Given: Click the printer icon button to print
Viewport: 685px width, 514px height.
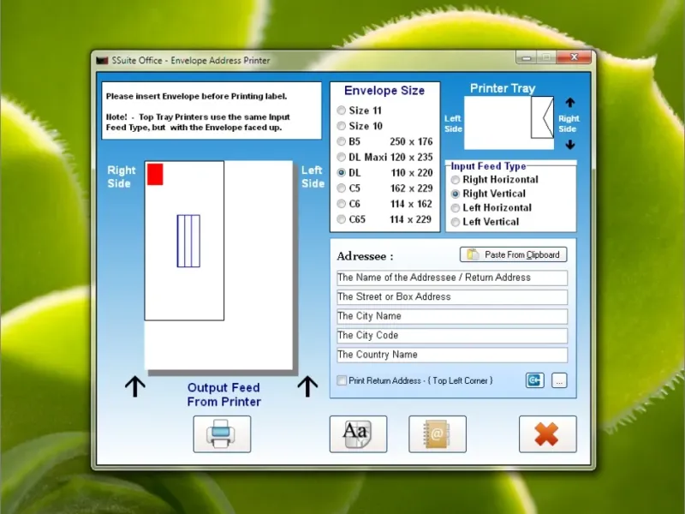Looking at the screenshot, I should click(222, 434).
